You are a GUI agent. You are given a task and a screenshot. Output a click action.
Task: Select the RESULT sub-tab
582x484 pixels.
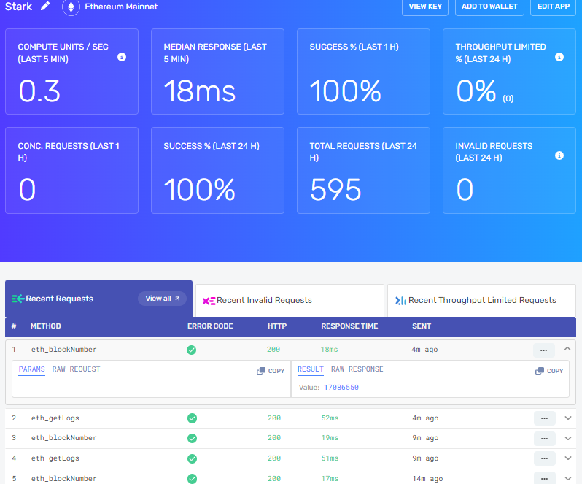click(311, 369)
